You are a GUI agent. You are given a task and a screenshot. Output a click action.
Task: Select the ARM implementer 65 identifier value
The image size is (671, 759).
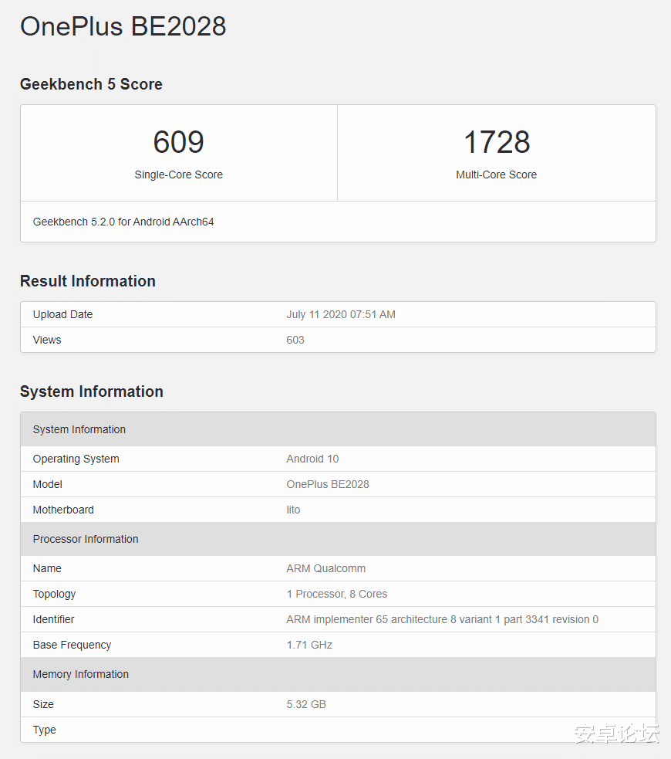(443, 619)
